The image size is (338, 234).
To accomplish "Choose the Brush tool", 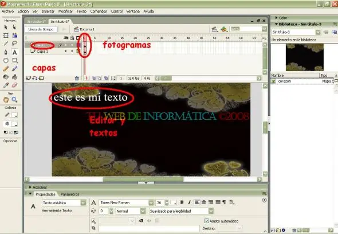I will click(x=14, y=69).
